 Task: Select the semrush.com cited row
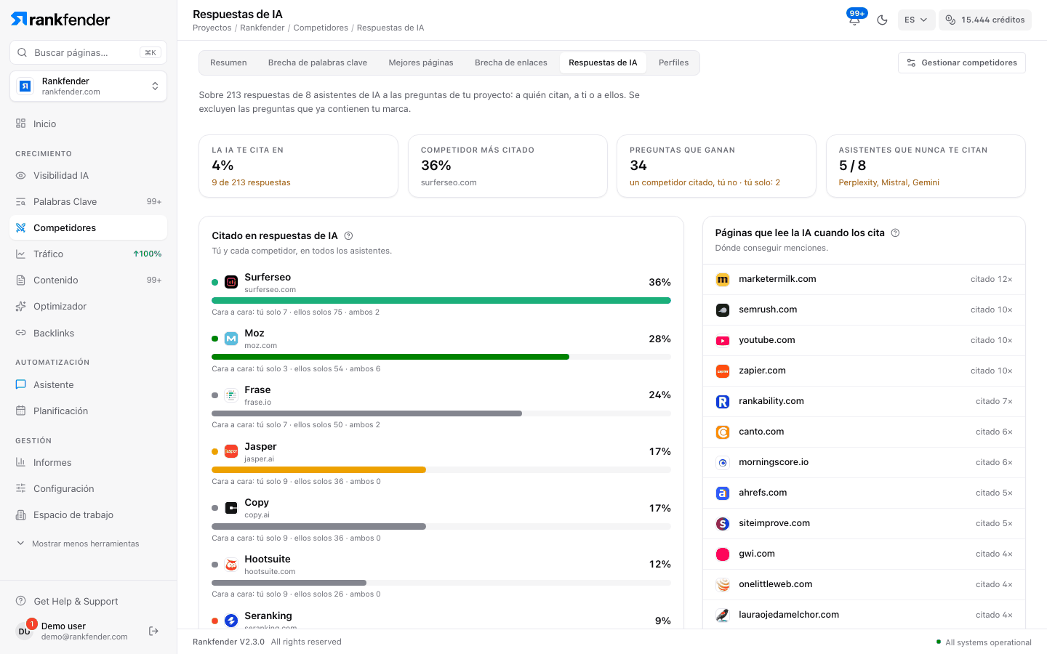click(864, 310)
